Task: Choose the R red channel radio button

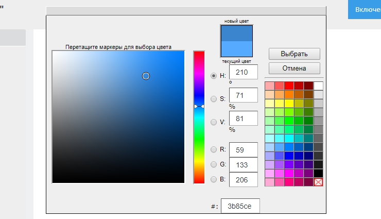Action: 214,149
